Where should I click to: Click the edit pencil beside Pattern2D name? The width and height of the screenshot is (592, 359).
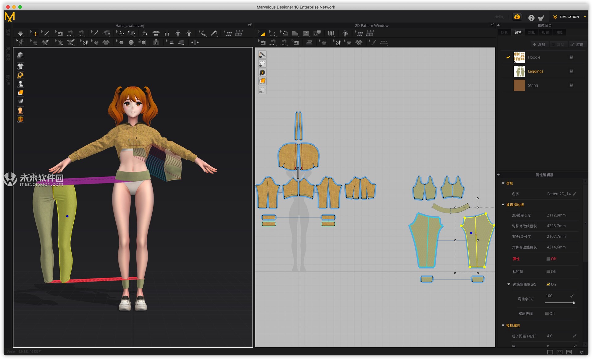[574, 194]
